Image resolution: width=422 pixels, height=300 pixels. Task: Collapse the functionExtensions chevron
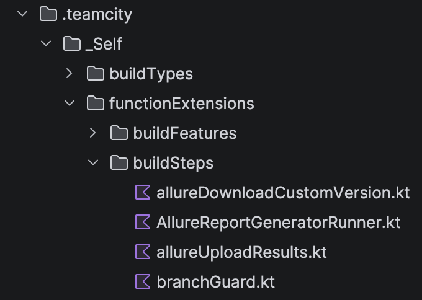pos(70,103)
